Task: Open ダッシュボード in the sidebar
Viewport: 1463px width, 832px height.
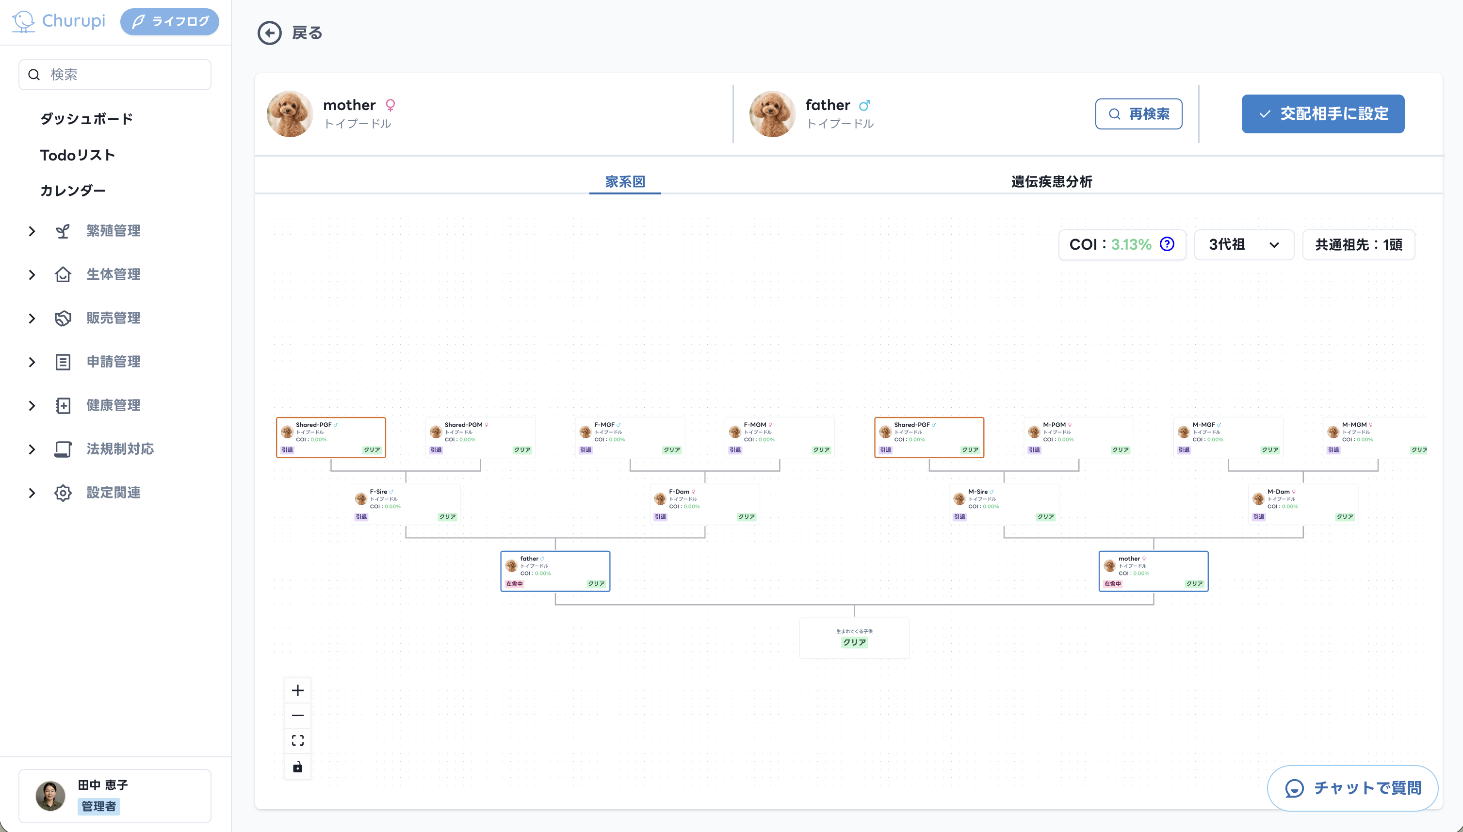Action: pyautogui.click(x=86, y=119)
